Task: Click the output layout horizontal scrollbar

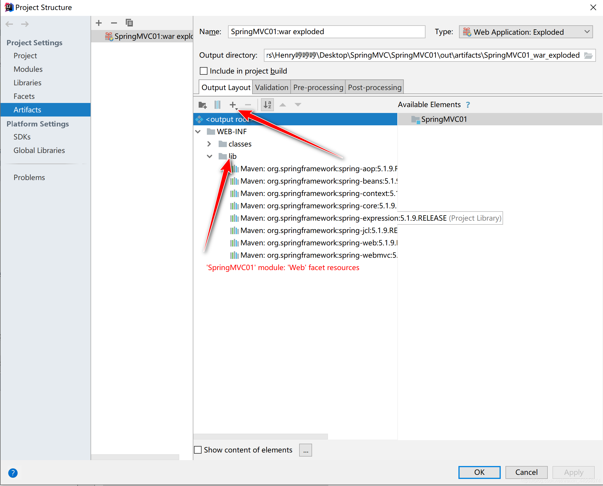Action: (x=260, y=437)
